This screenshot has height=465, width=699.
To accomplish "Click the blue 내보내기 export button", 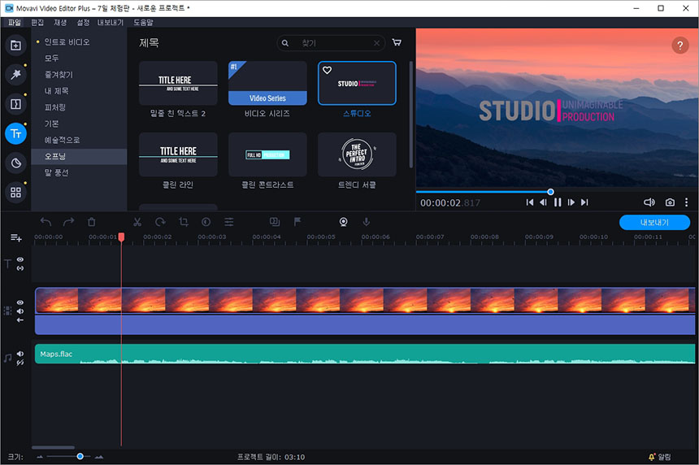I will tap(654, 222).
